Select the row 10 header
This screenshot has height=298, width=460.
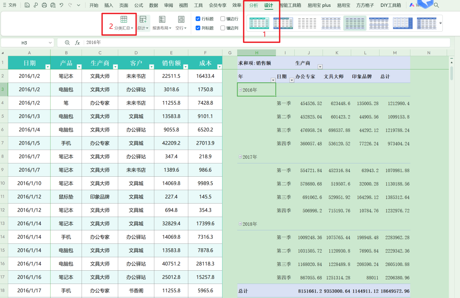coord(4,183)
